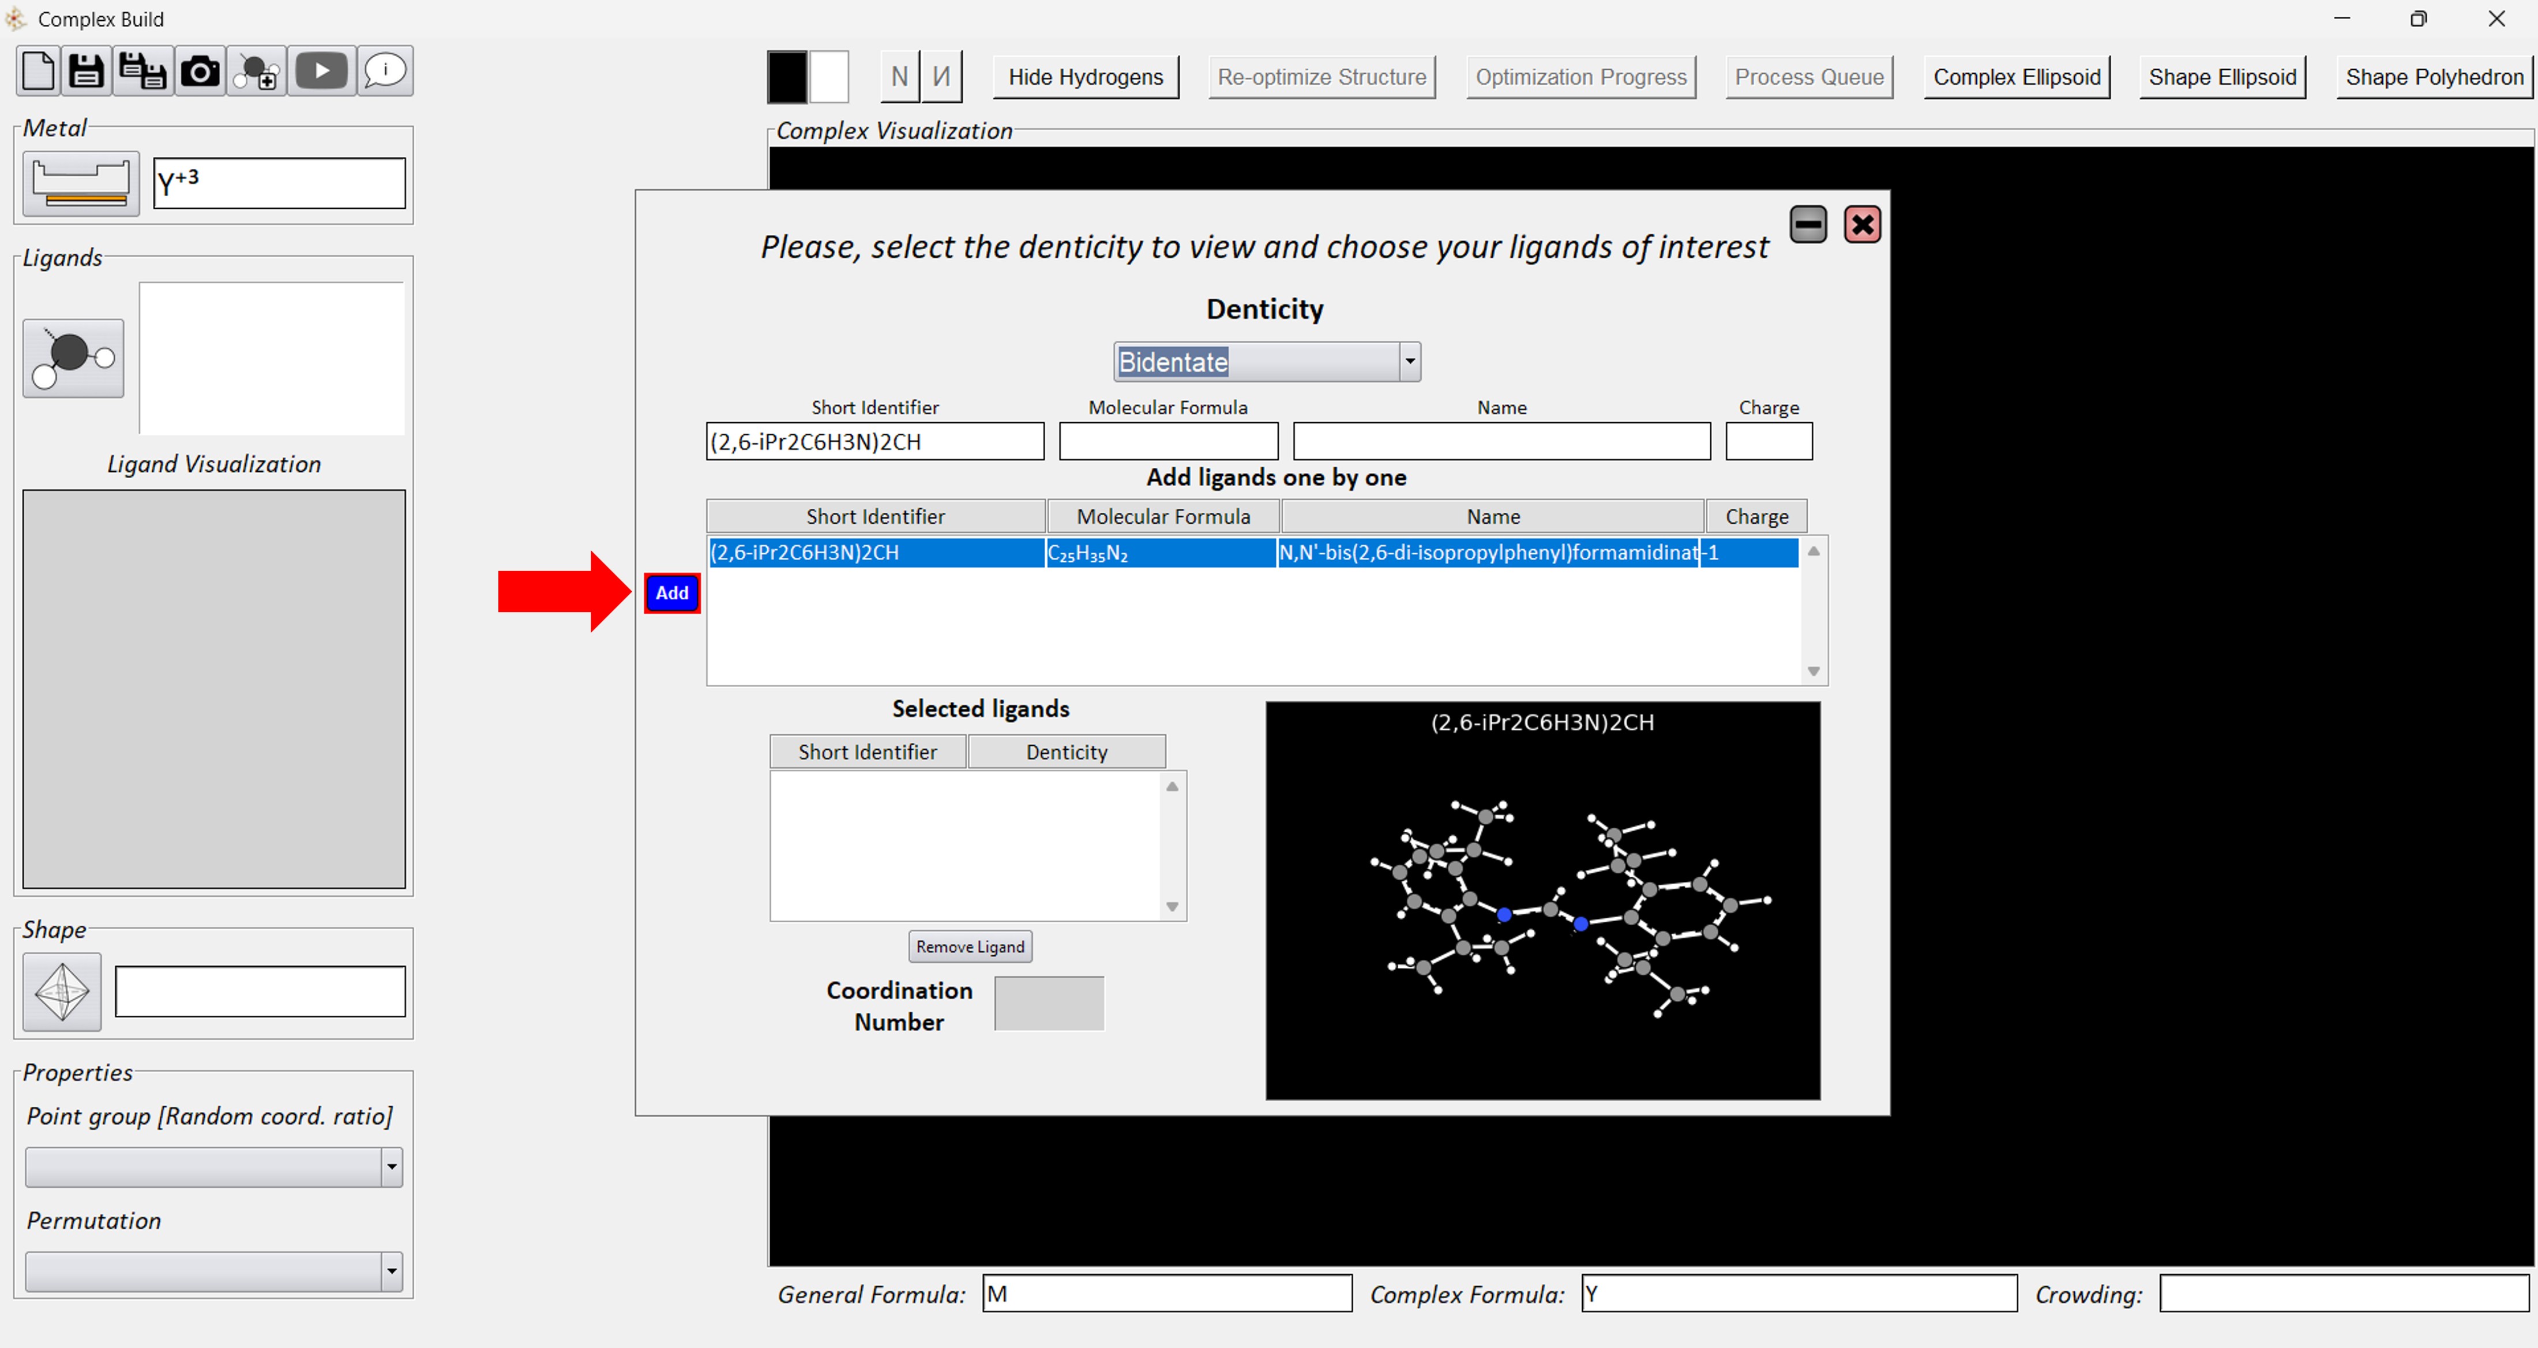Open the info speech bubble icon
This screenshot has height=1348, width=2538.
[x=384, y=71]
